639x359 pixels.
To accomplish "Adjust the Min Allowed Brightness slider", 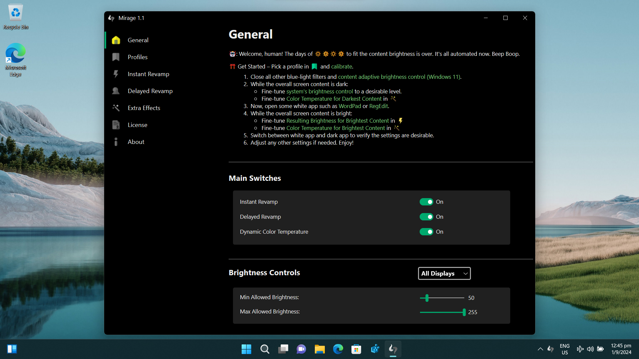I will 426,298.
